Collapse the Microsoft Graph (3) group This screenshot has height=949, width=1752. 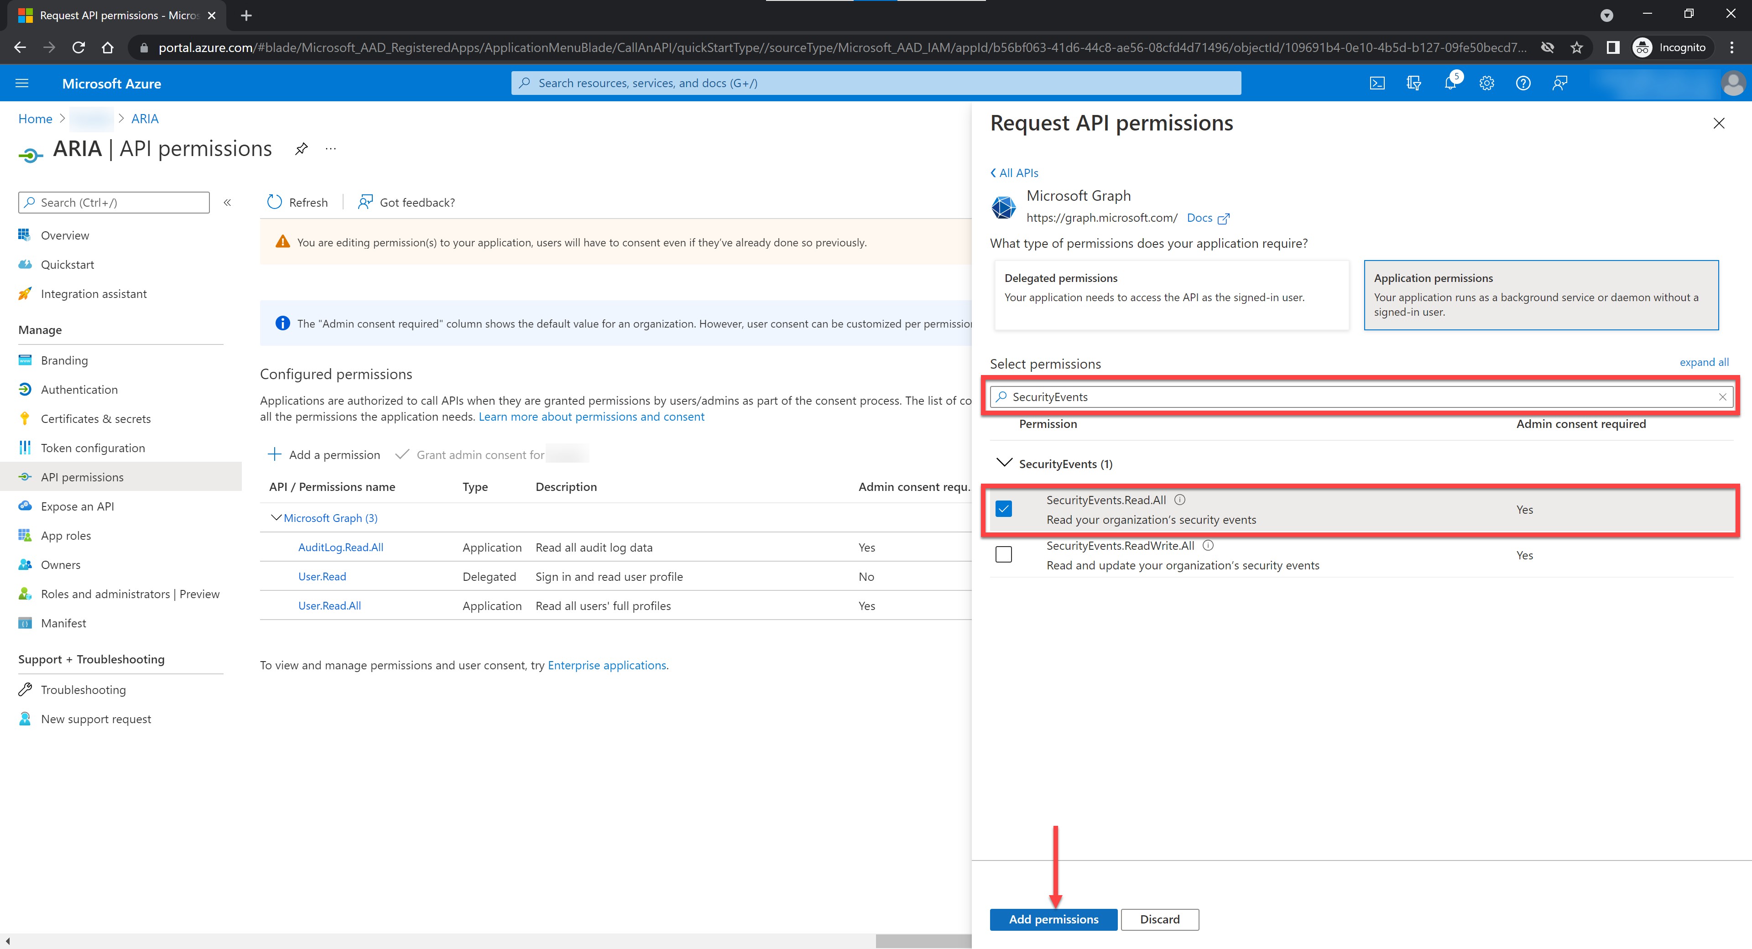[276, 518]
